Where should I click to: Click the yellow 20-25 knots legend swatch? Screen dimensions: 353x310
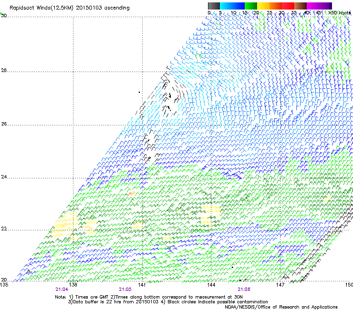point(263,6)
